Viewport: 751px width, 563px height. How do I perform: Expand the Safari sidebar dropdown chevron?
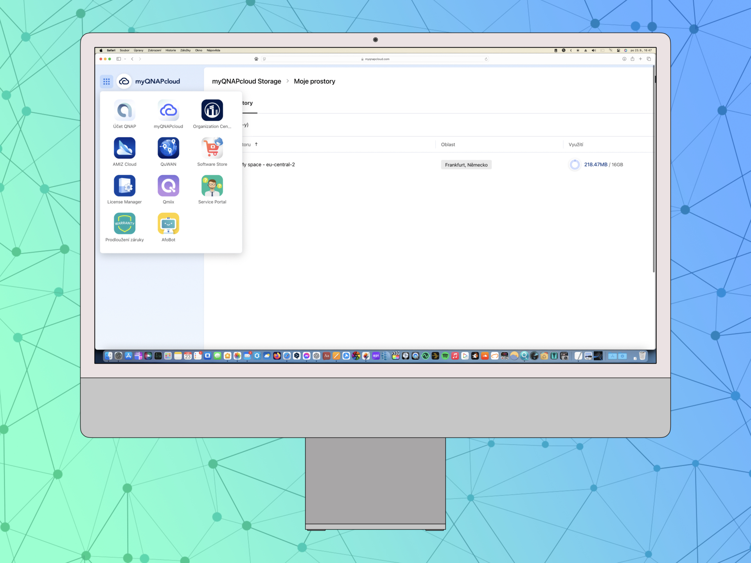[x=125, y=59]
